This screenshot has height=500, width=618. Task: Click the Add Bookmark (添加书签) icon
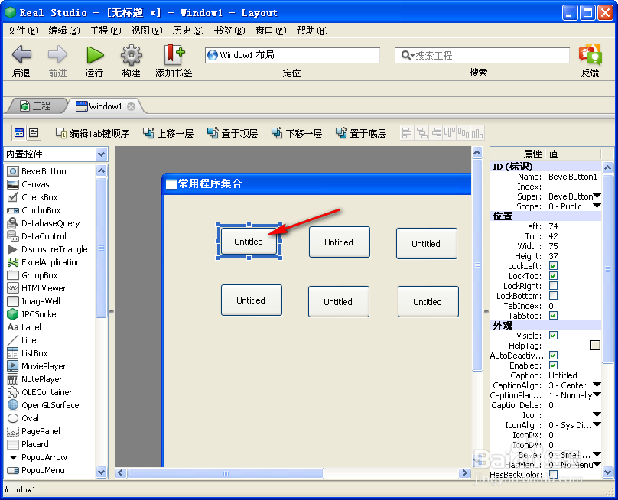point(174,54)
